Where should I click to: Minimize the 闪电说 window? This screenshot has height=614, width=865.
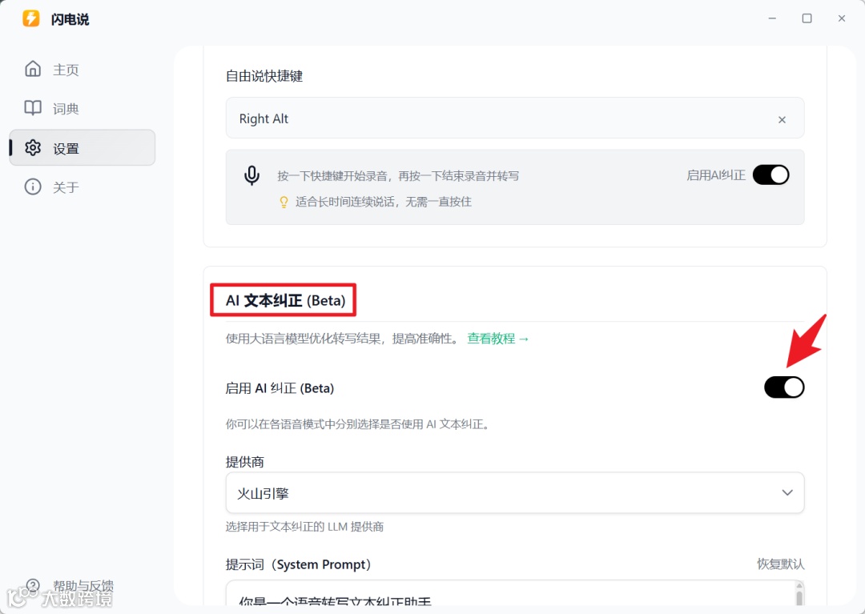click(772, 18)
